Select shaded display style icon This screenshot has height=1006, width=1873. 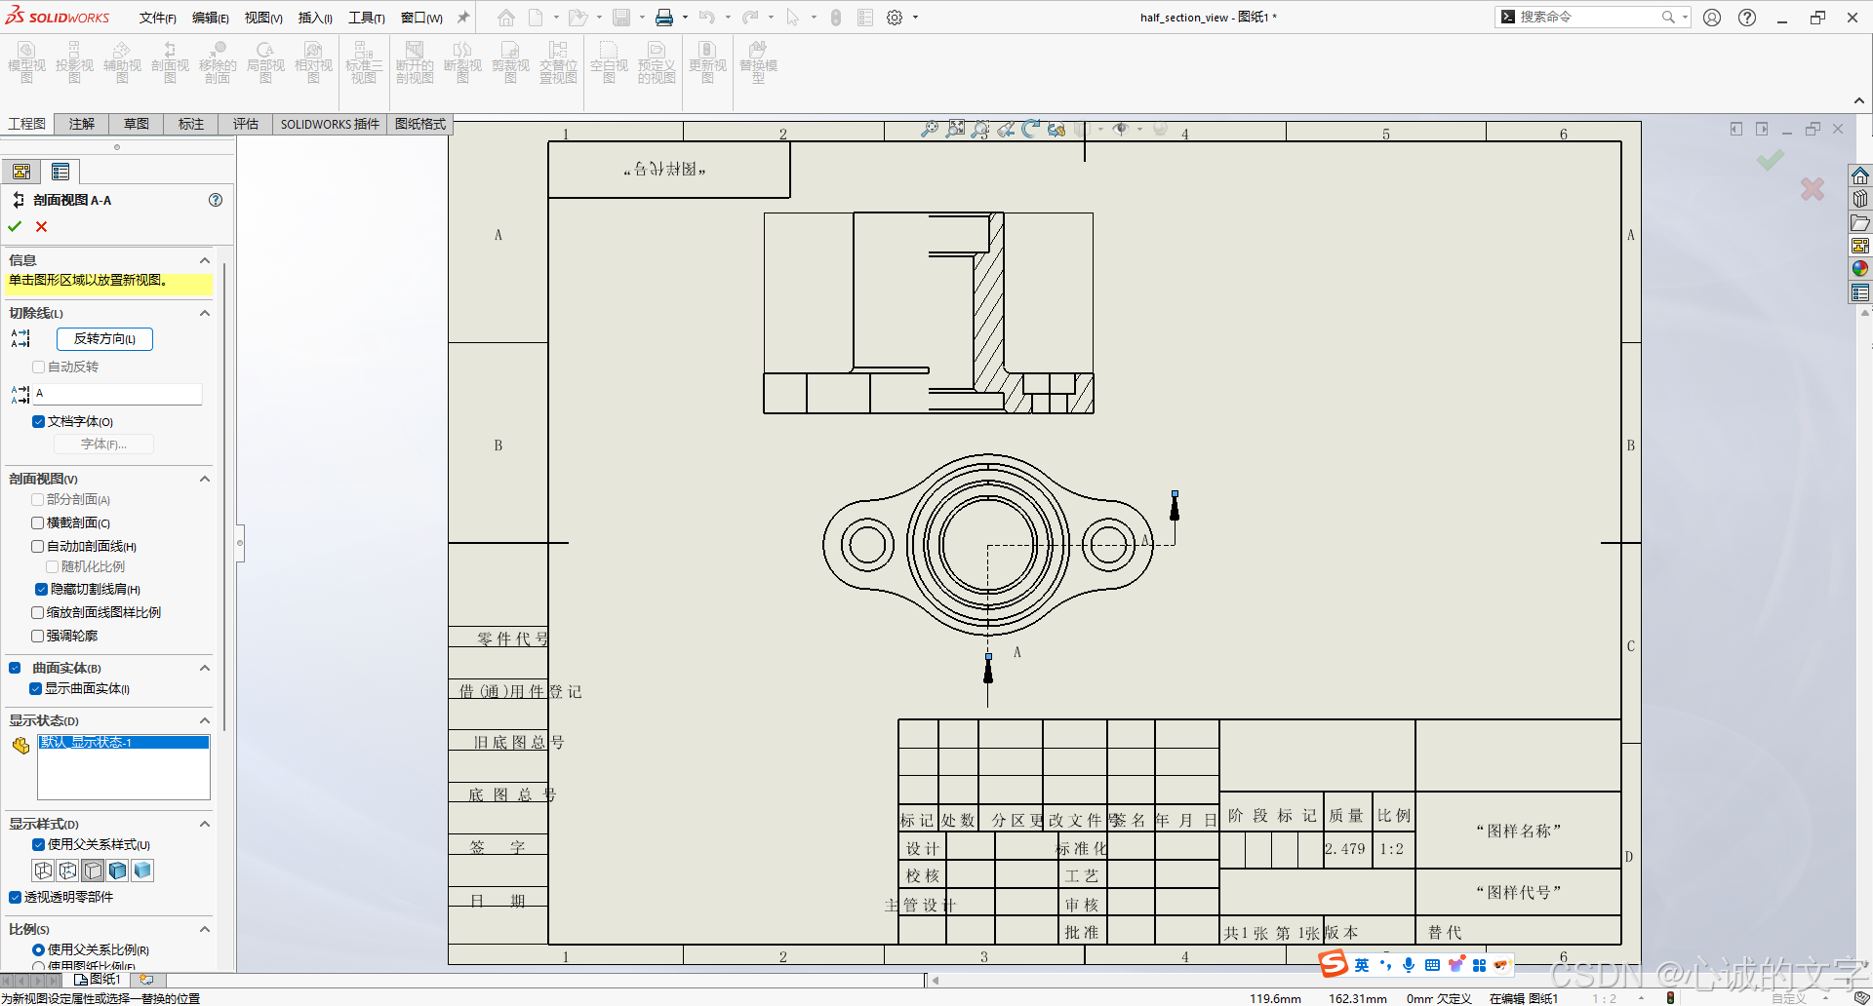(142, 871)
